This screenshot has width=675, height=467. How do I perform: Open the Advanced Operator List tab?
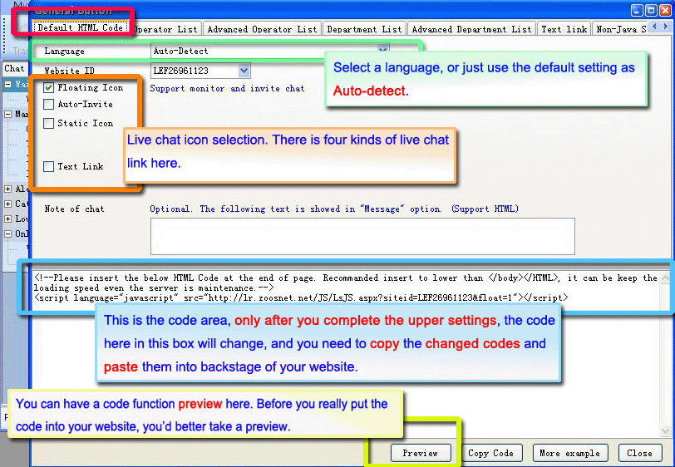coord(262,29)
